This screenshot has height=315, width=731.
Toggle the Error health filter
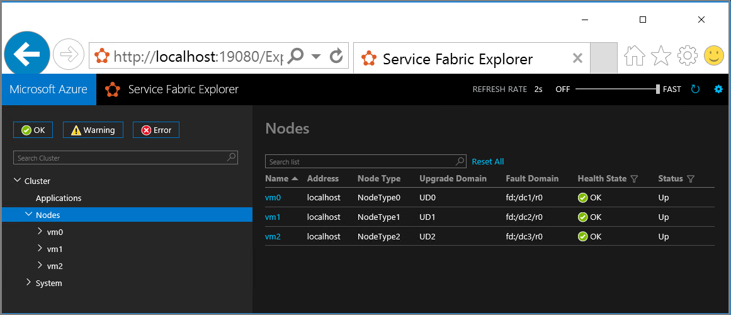click(156, 130)
